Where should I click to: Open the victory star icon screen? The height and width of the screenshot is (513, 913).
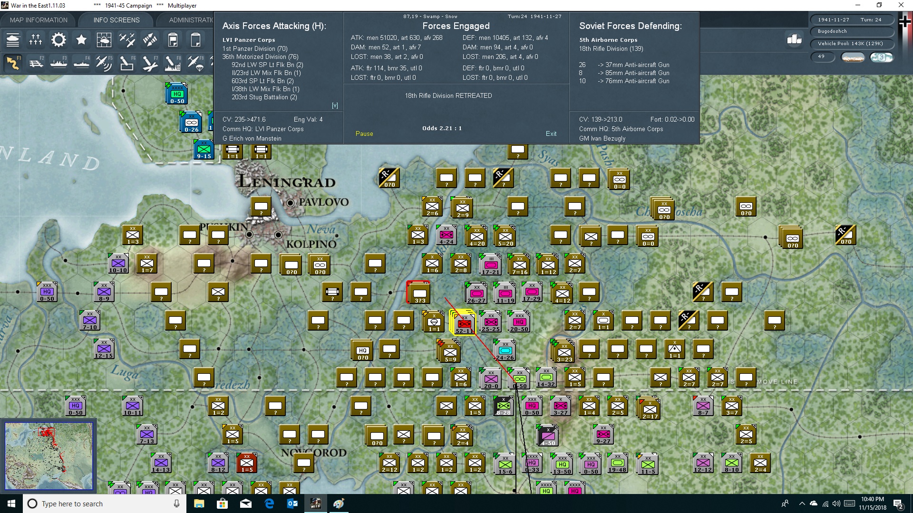(81, 40)
